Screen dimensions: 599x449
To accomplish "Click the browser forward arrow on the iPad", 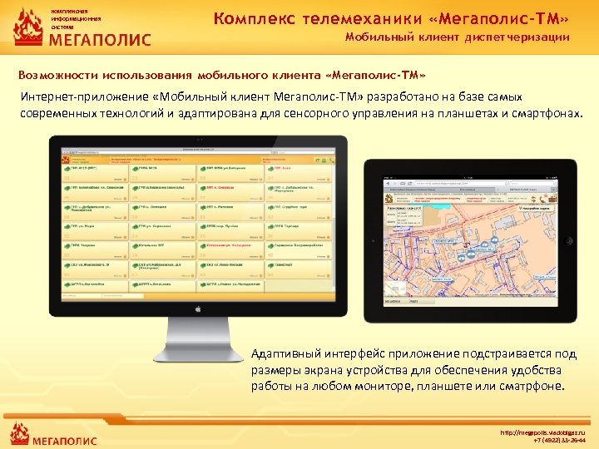I will point(395,183).
